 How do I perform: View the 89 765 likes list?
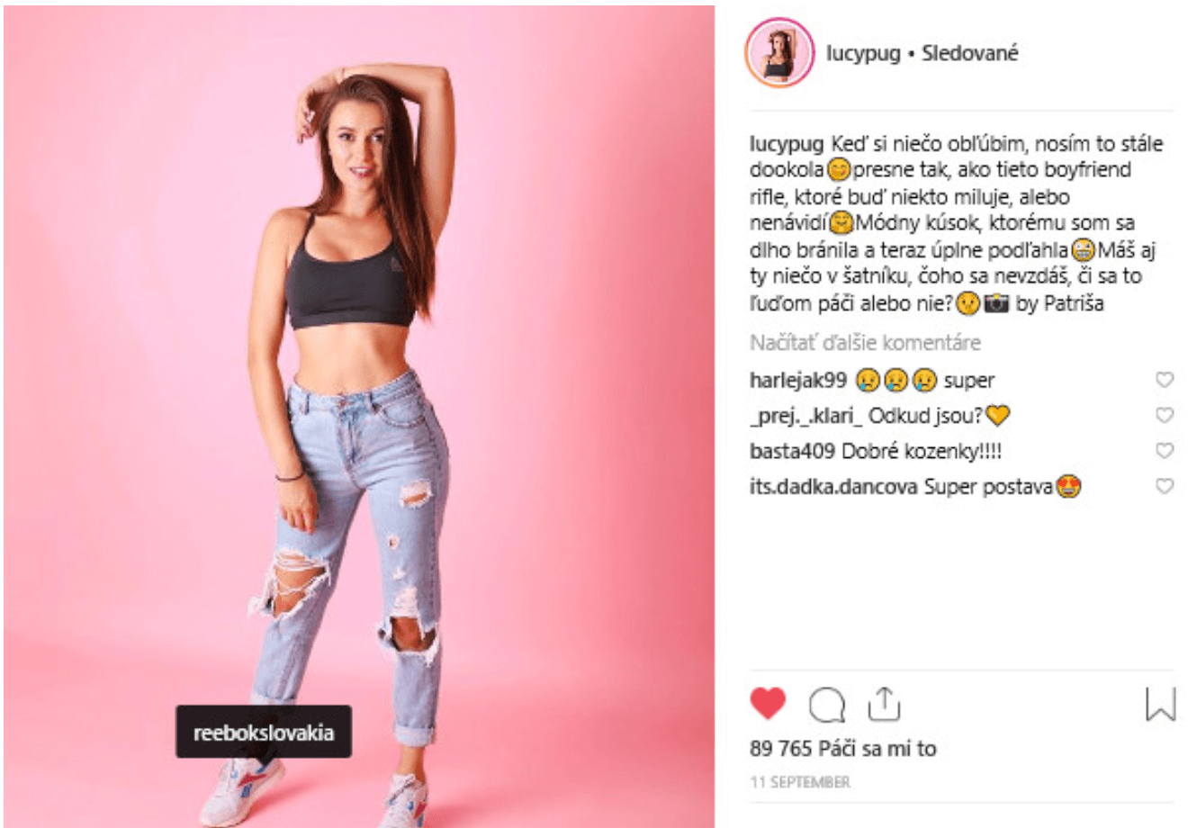[x=842, y=749]
